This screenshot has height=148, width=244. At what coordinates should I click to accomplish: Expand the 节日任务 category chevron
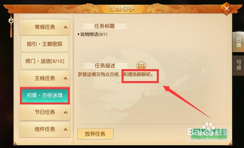(66, 112)
